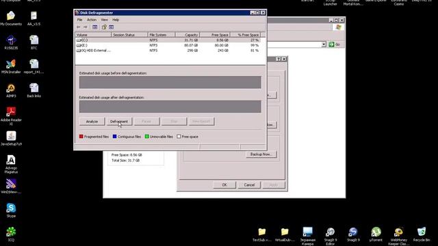Viewport: 438px width, 246px height.
Task: Click OK in the Properties dialog
Action: pyautogui.click(x=224, y=185)
